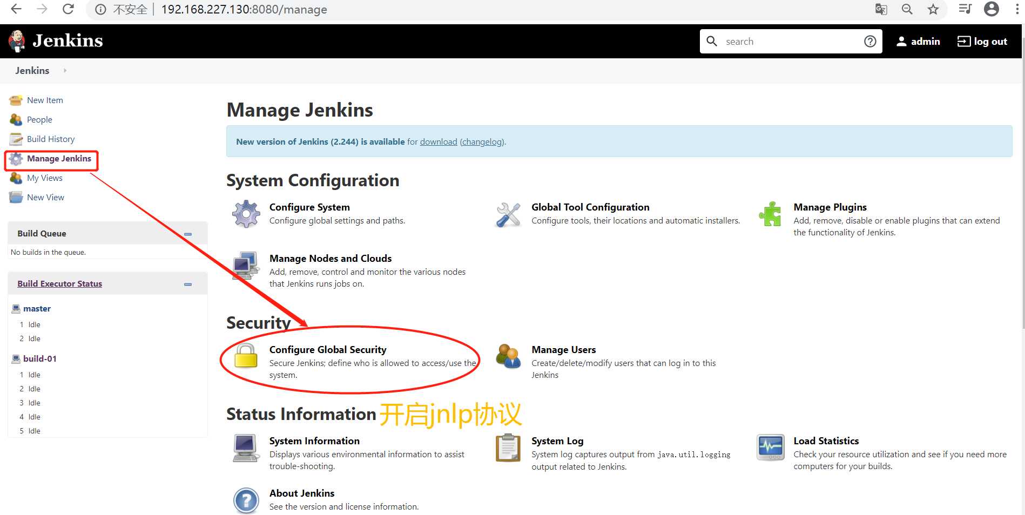Click the System Log clipboard icon

click(x=508, y=448)
